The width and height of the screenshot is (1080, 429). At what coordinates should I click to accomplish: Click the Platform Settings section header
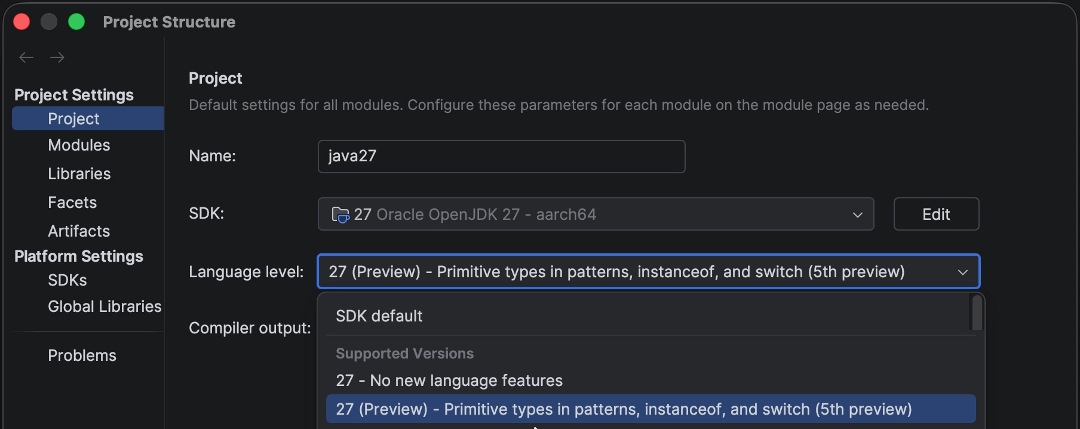tap(79, 256)
